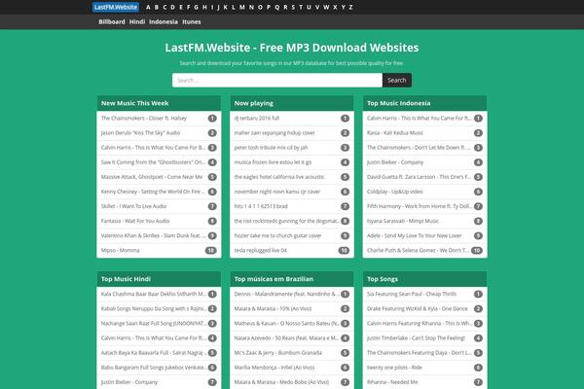Screen dimensions: 584x389
Task: Open the Itunes category
Action: [192, 21]
